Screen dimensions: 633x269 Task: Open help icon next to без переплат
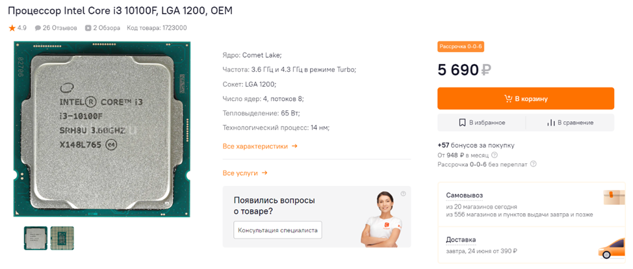[x=534, y=165]
